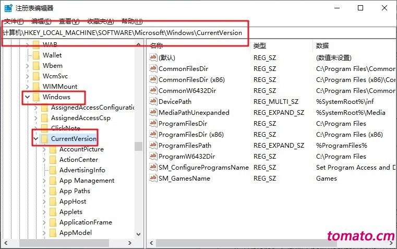The height and width of the screenshot is (249, 397).
Task: Maximize the Registry Editor window
Action: pyautogui.click(x=360, y=8)
